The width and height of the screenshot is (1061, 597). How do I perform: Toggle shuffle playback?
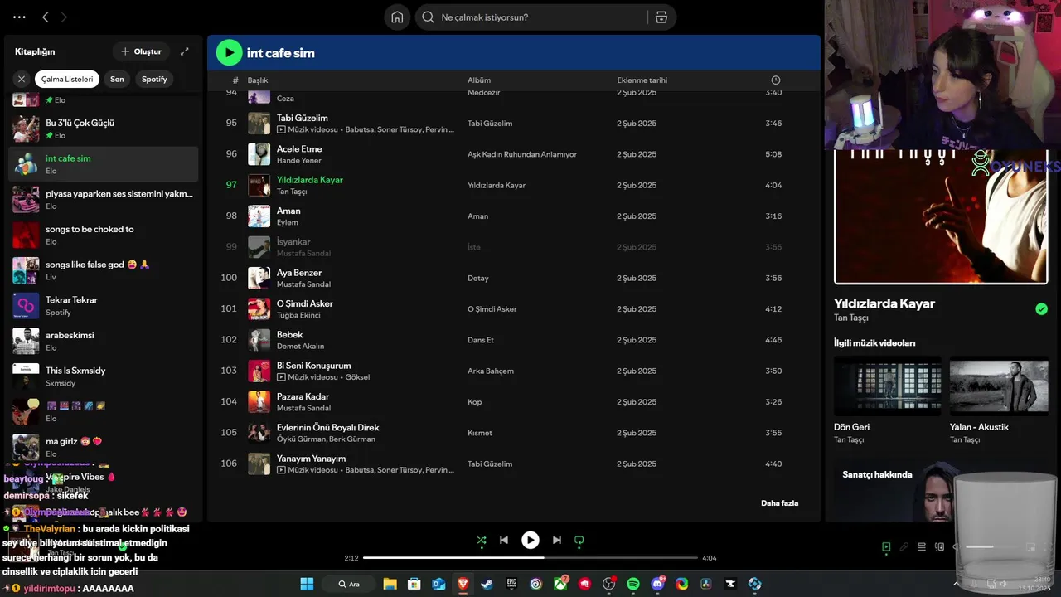(482, 540)
